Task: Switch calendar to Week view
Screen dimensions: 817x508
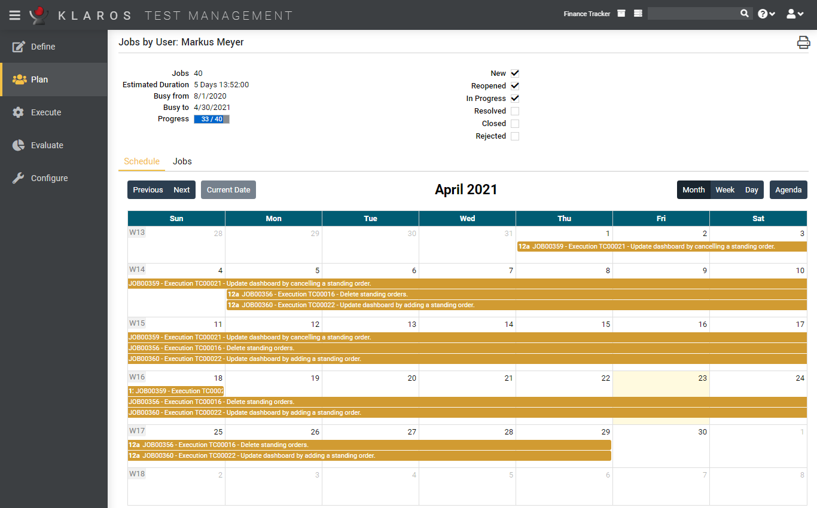Action: click(x=725, y=189)
